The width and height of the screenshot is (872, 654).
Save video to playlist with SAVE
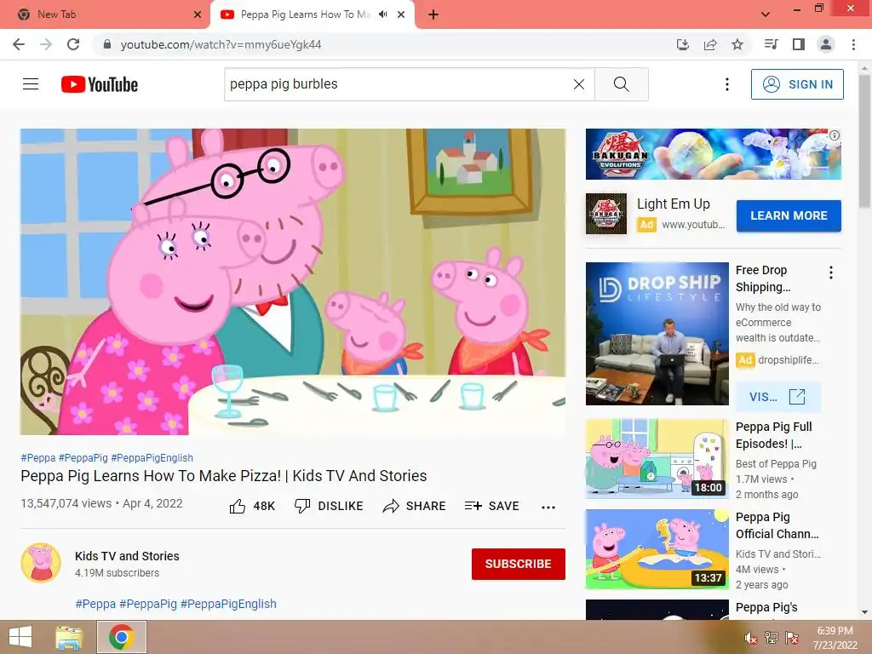pos(491,506)
